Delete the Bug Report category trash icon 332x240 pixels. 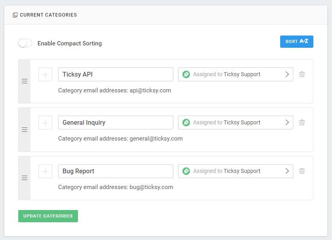[x=302, y=171]
